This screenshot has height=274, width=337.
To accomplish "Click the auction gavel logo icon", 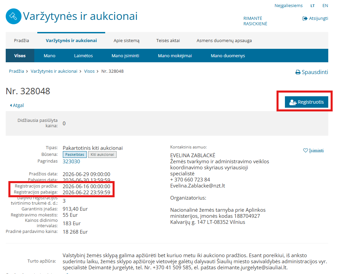I will tap(13, 16).
